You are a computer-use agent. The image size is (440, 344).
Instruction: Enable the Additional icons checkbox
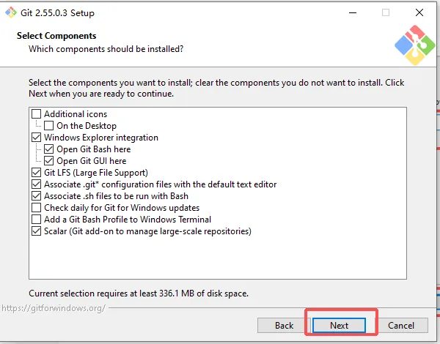point(36,114)
